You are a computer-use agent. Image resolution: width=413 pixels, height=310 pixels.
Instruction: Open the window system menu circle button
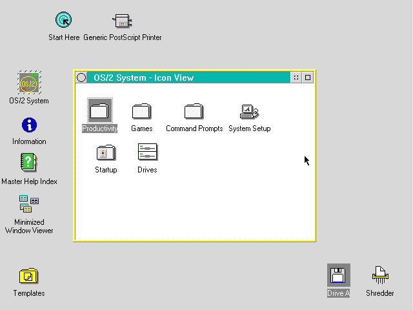pos(81,77)
